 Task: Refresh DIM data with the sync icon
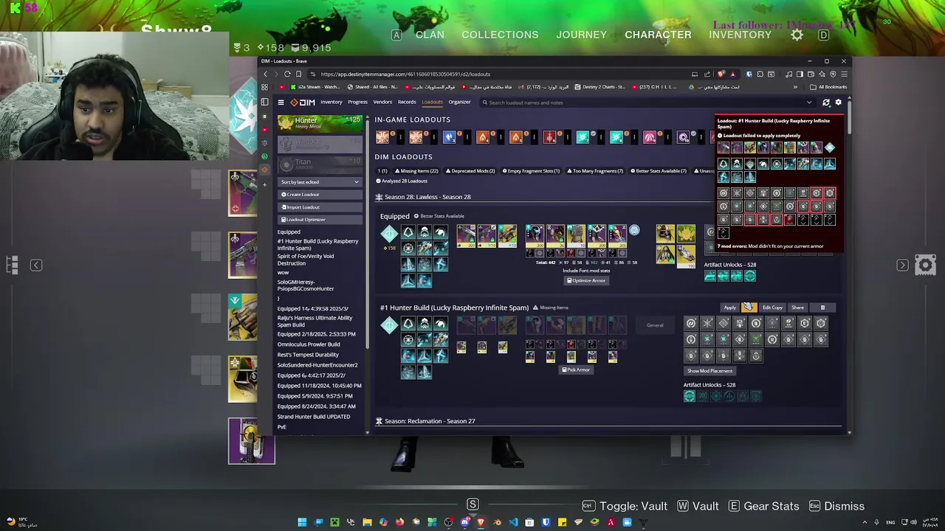click(x=826, y=103)
